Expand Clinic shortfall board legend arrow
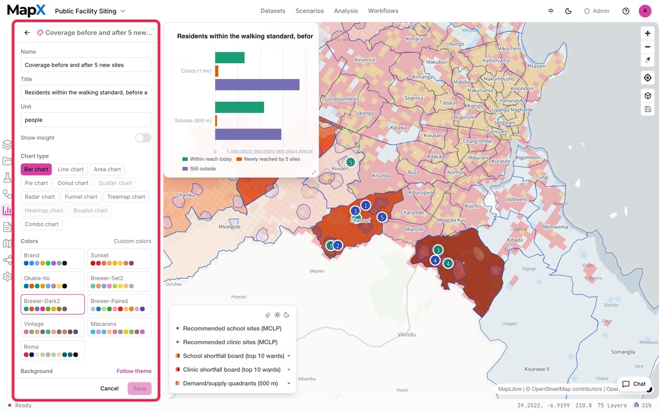Image resolution: width=659 pixels, height=412 pixels. (289, 370)
